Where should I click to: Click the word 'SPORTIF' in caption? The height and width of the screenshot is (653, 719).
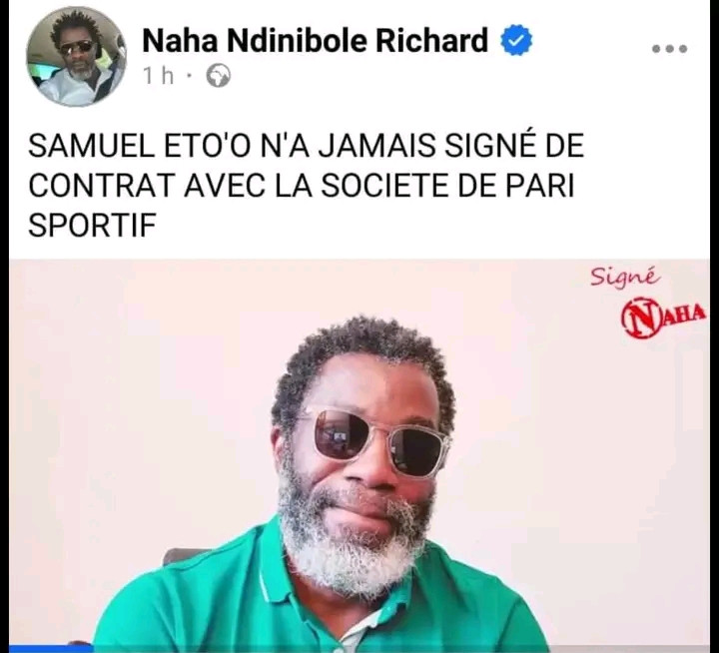coord(92,226)
